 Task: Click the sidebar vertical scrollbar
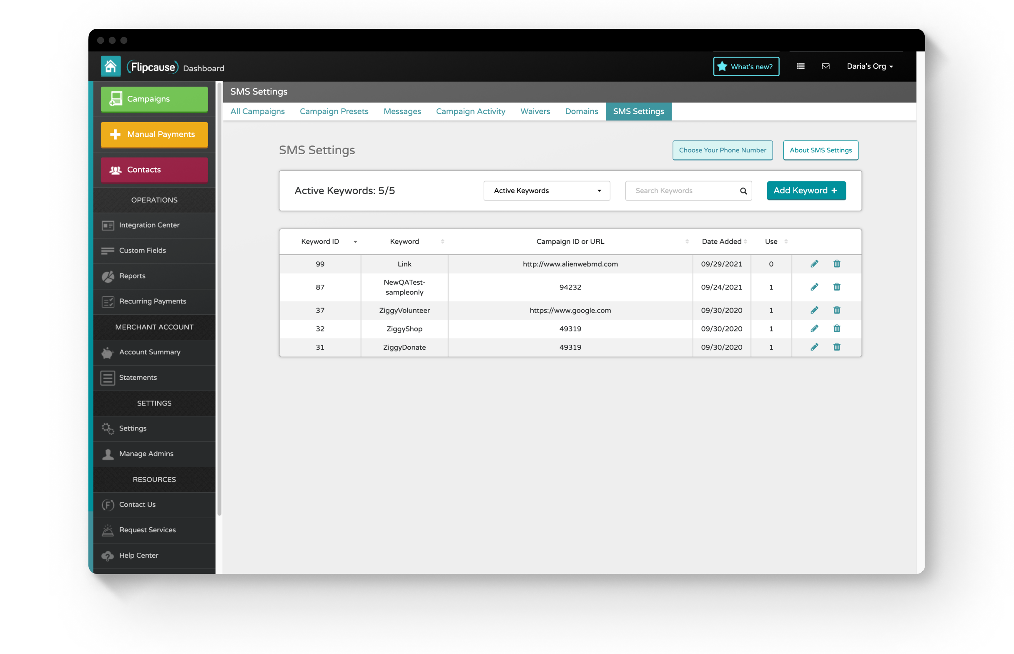(x=219, y=297)
